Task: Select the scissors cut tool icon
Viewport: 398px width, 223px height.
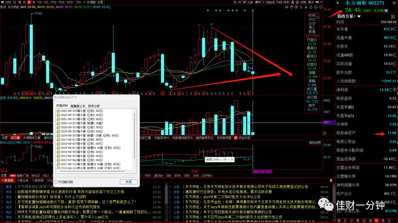Action: (306, 7)
